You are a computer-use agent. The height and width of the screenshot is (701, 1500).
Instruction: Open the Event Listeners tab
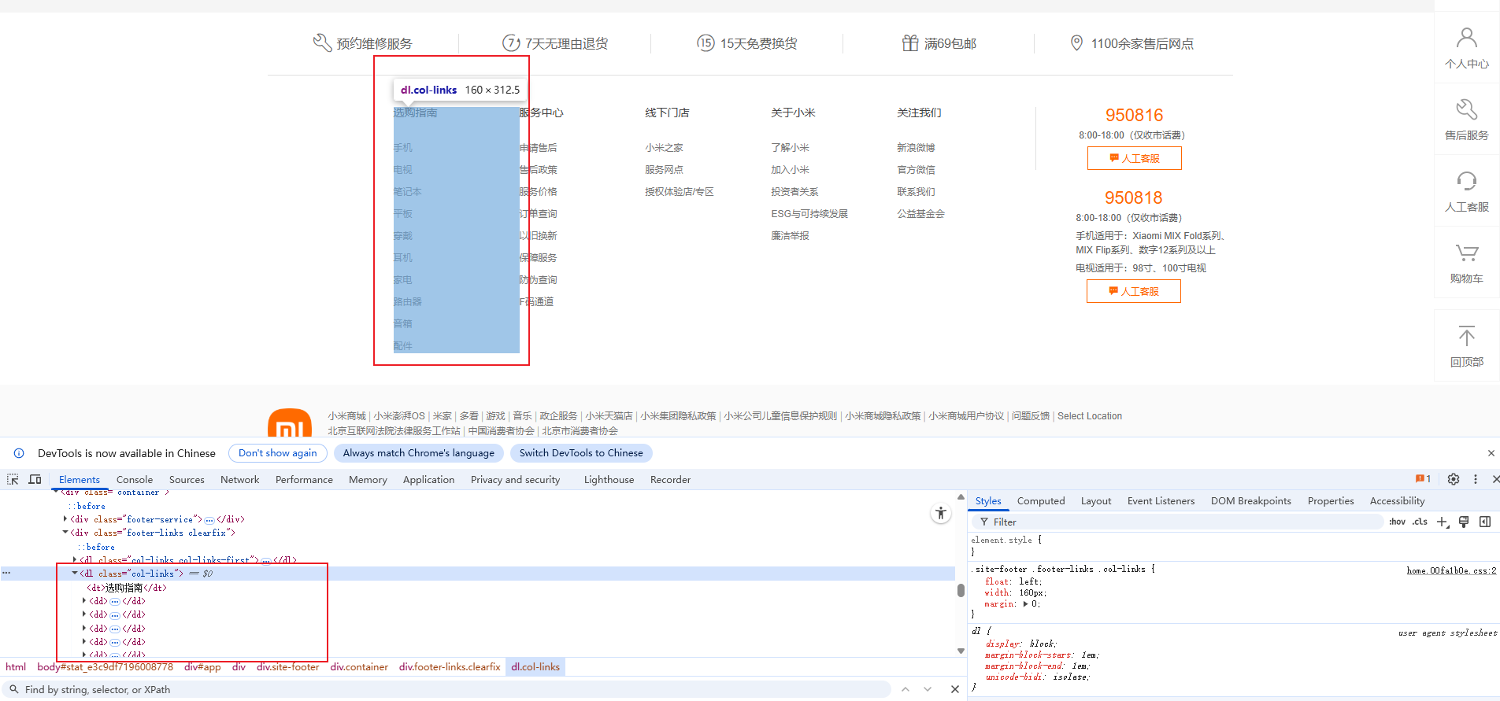1161,500
